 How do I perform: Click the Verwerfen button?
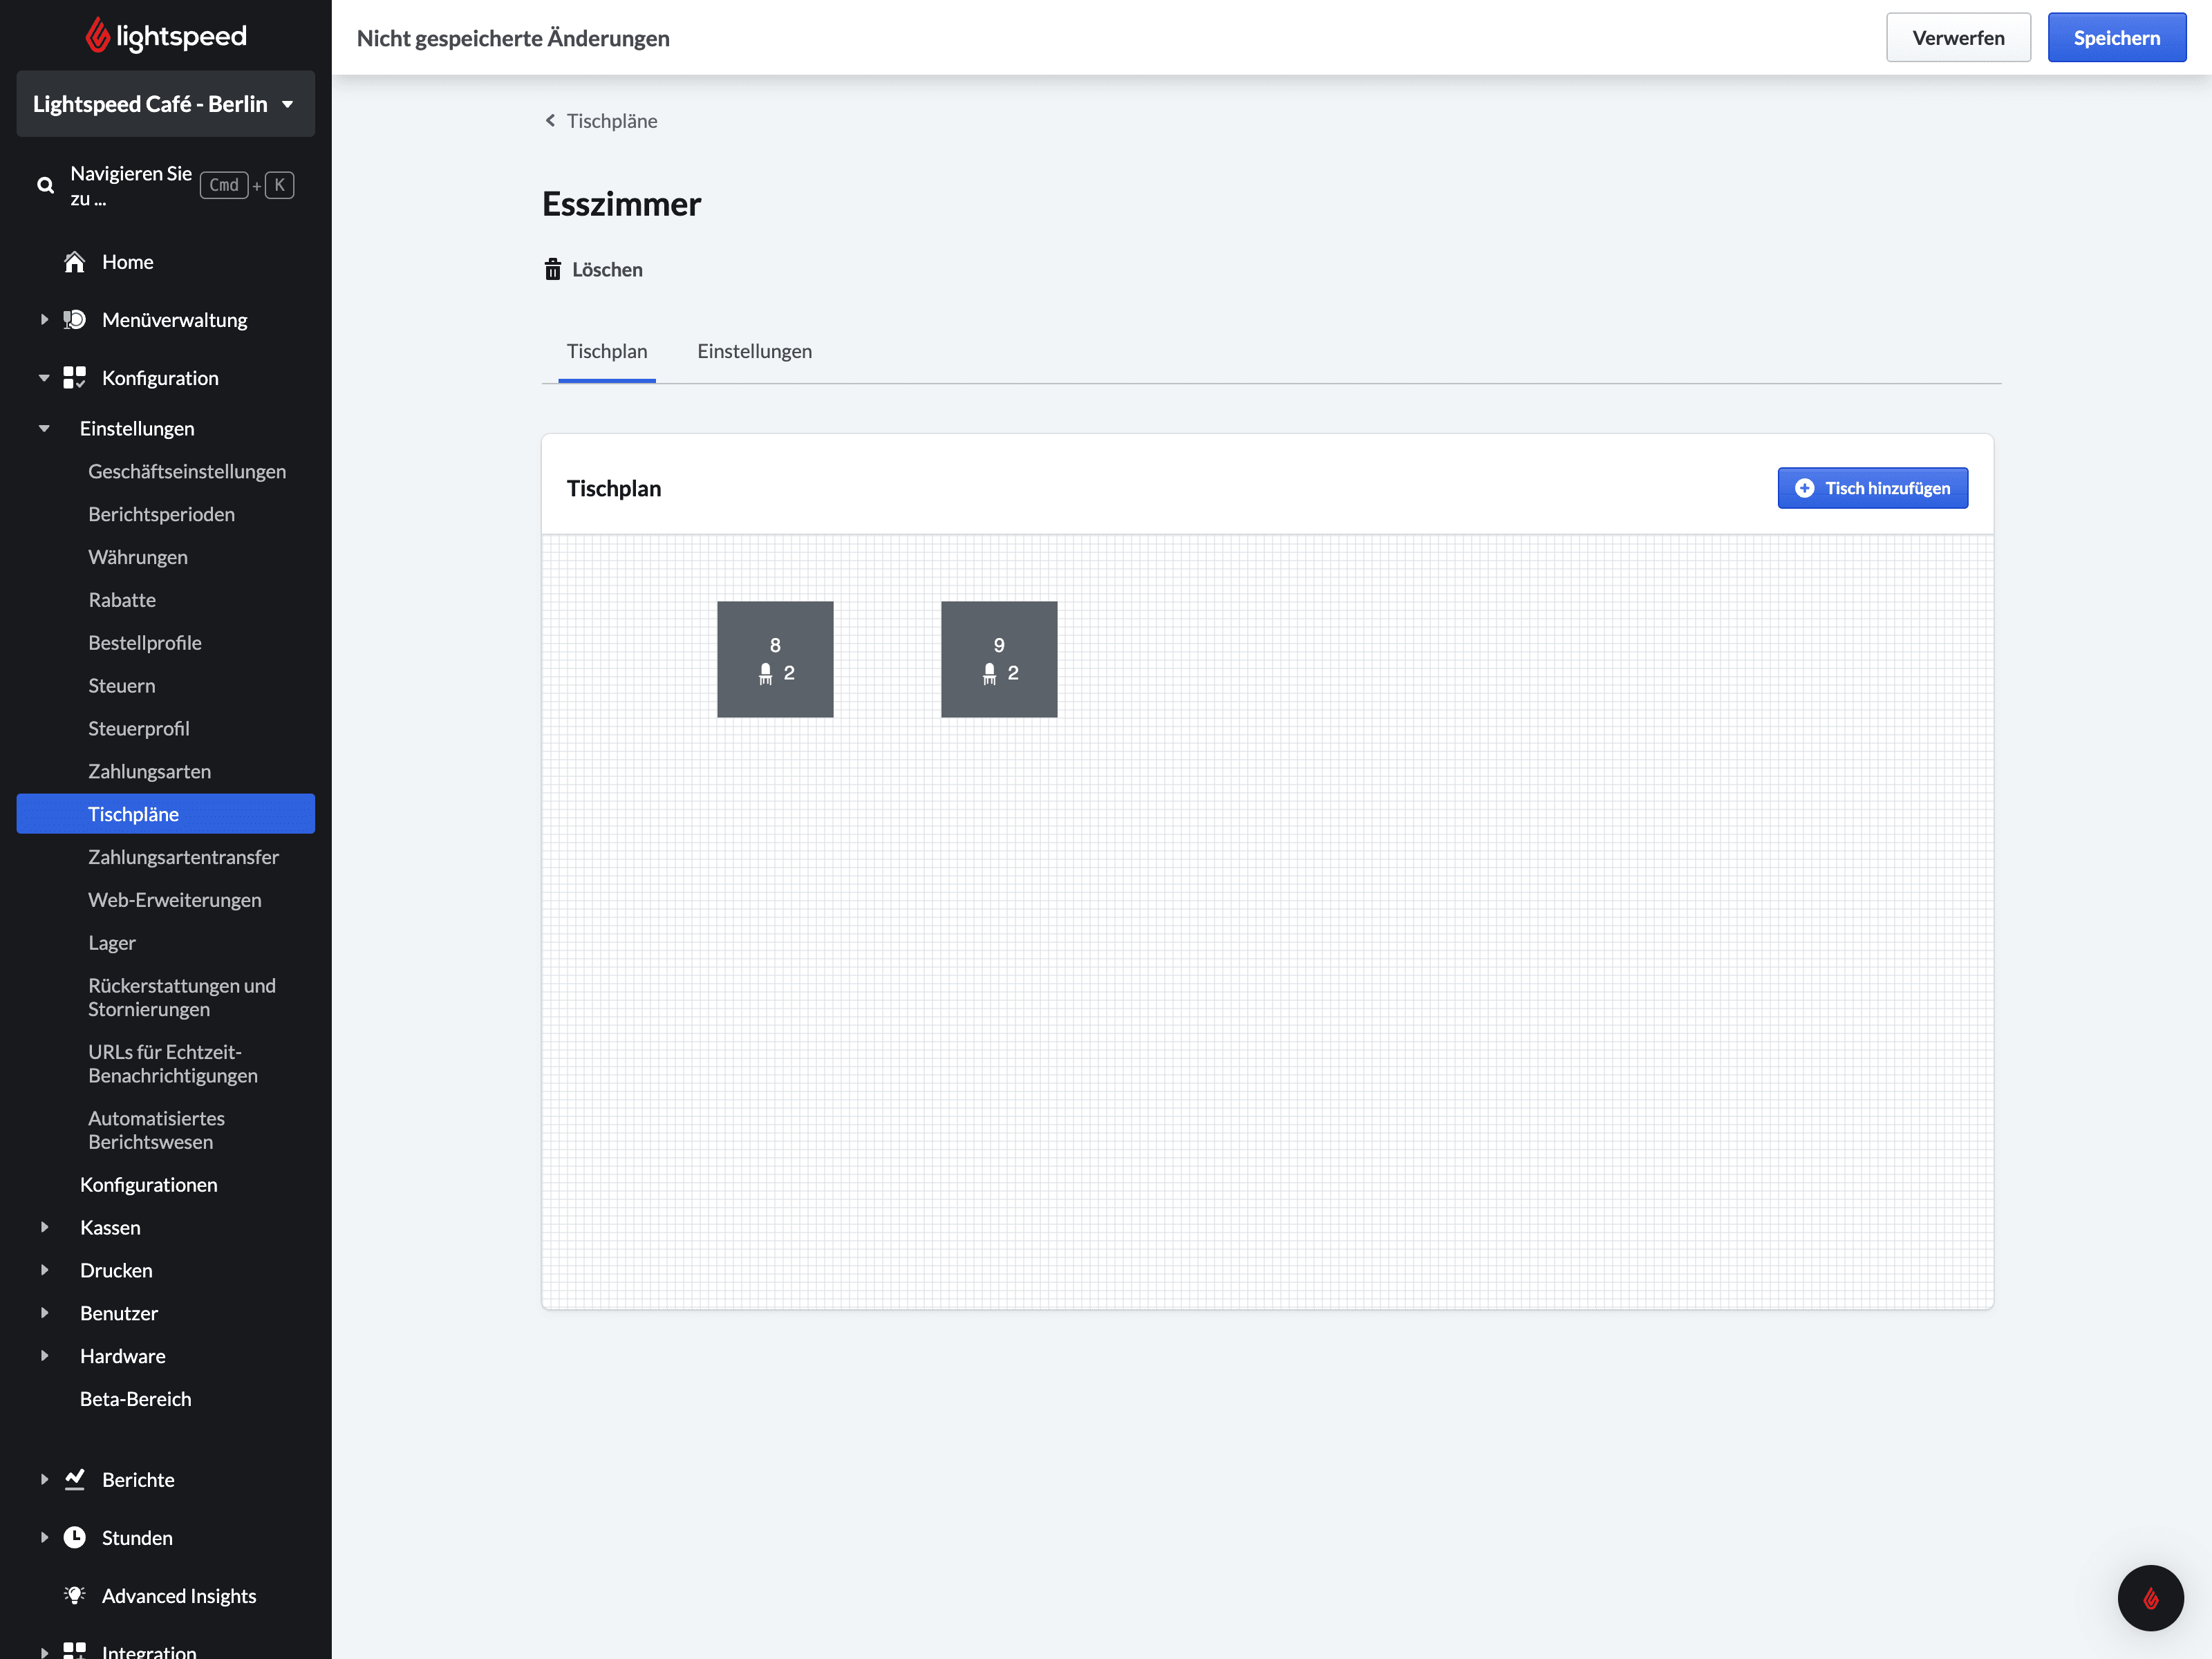(x=1958, y=38)
